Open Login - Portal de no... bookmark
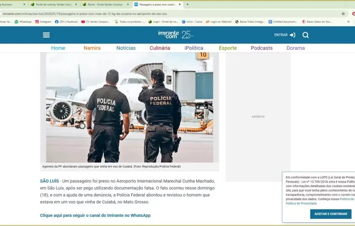355x226 pixels. [x=163, y=22]
